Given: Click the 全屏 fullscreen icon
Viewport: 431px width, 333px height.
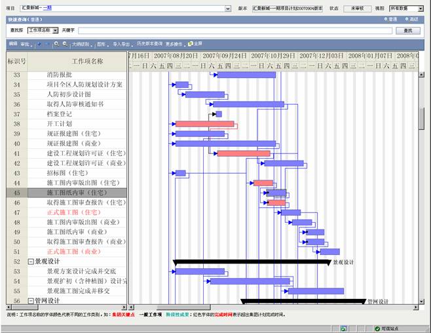Looking at the screenshot, I should pyautogui.click(x=194, y=44).
